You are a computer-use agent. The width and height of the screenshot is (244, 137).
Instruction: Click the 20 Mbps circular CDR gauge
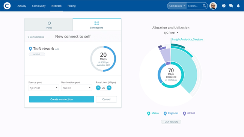click(103, 59)
